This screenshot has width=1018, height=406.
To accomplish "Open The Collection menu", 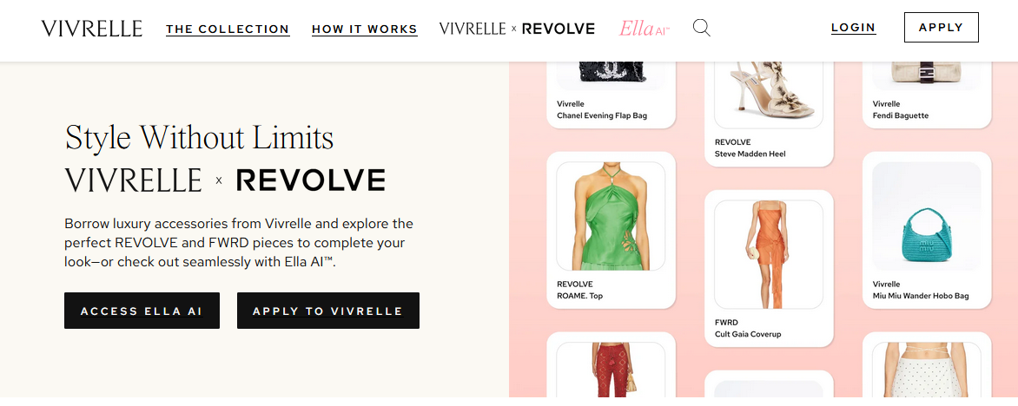I will pos(228,29).
